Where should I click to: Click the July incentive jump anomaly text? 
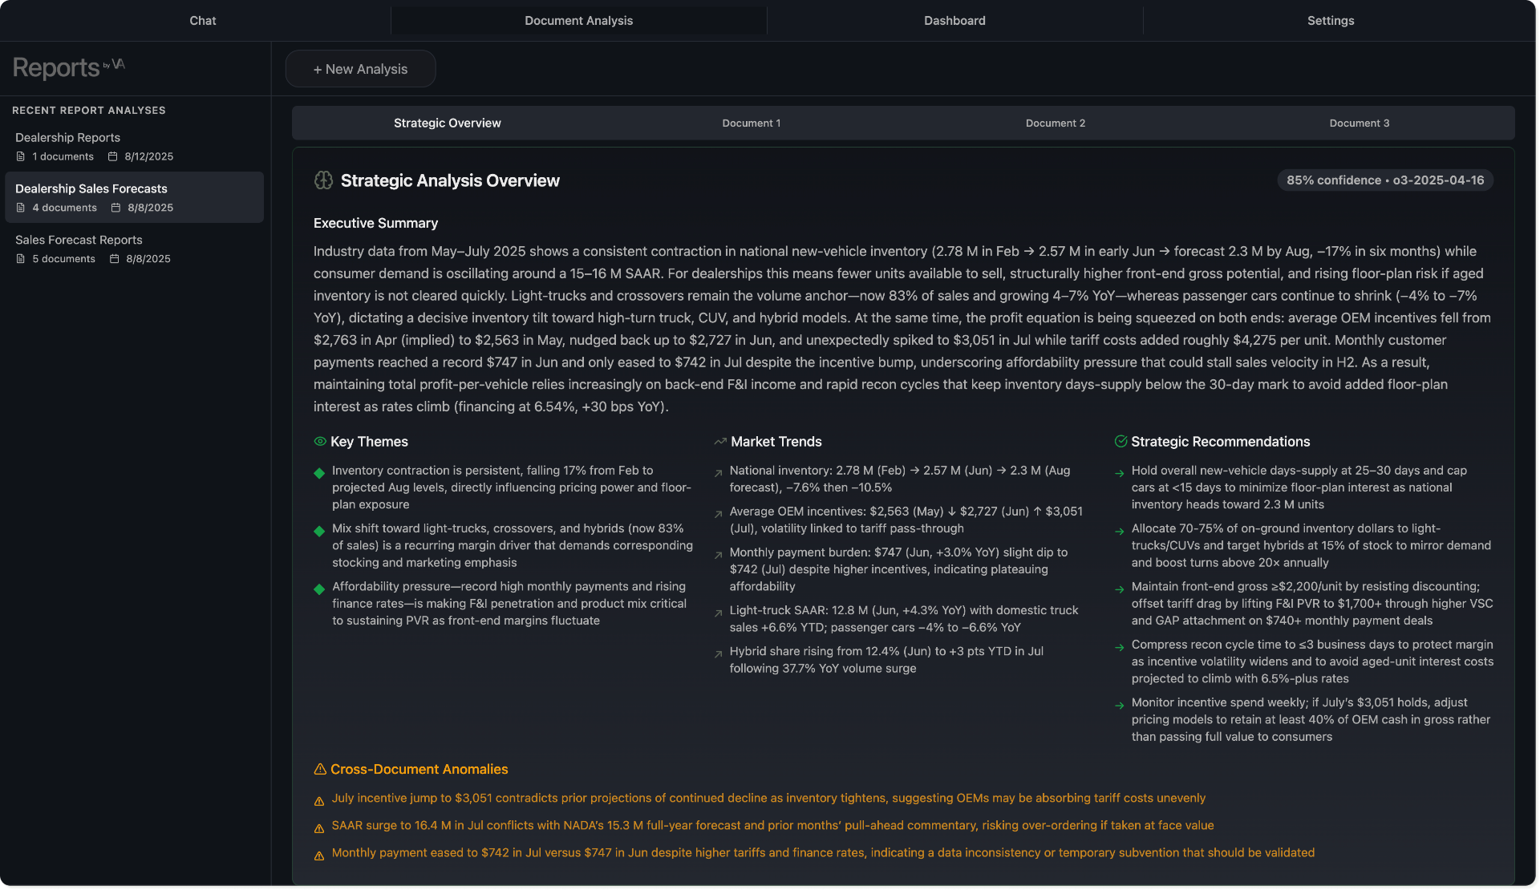click(x=768, y=798)
